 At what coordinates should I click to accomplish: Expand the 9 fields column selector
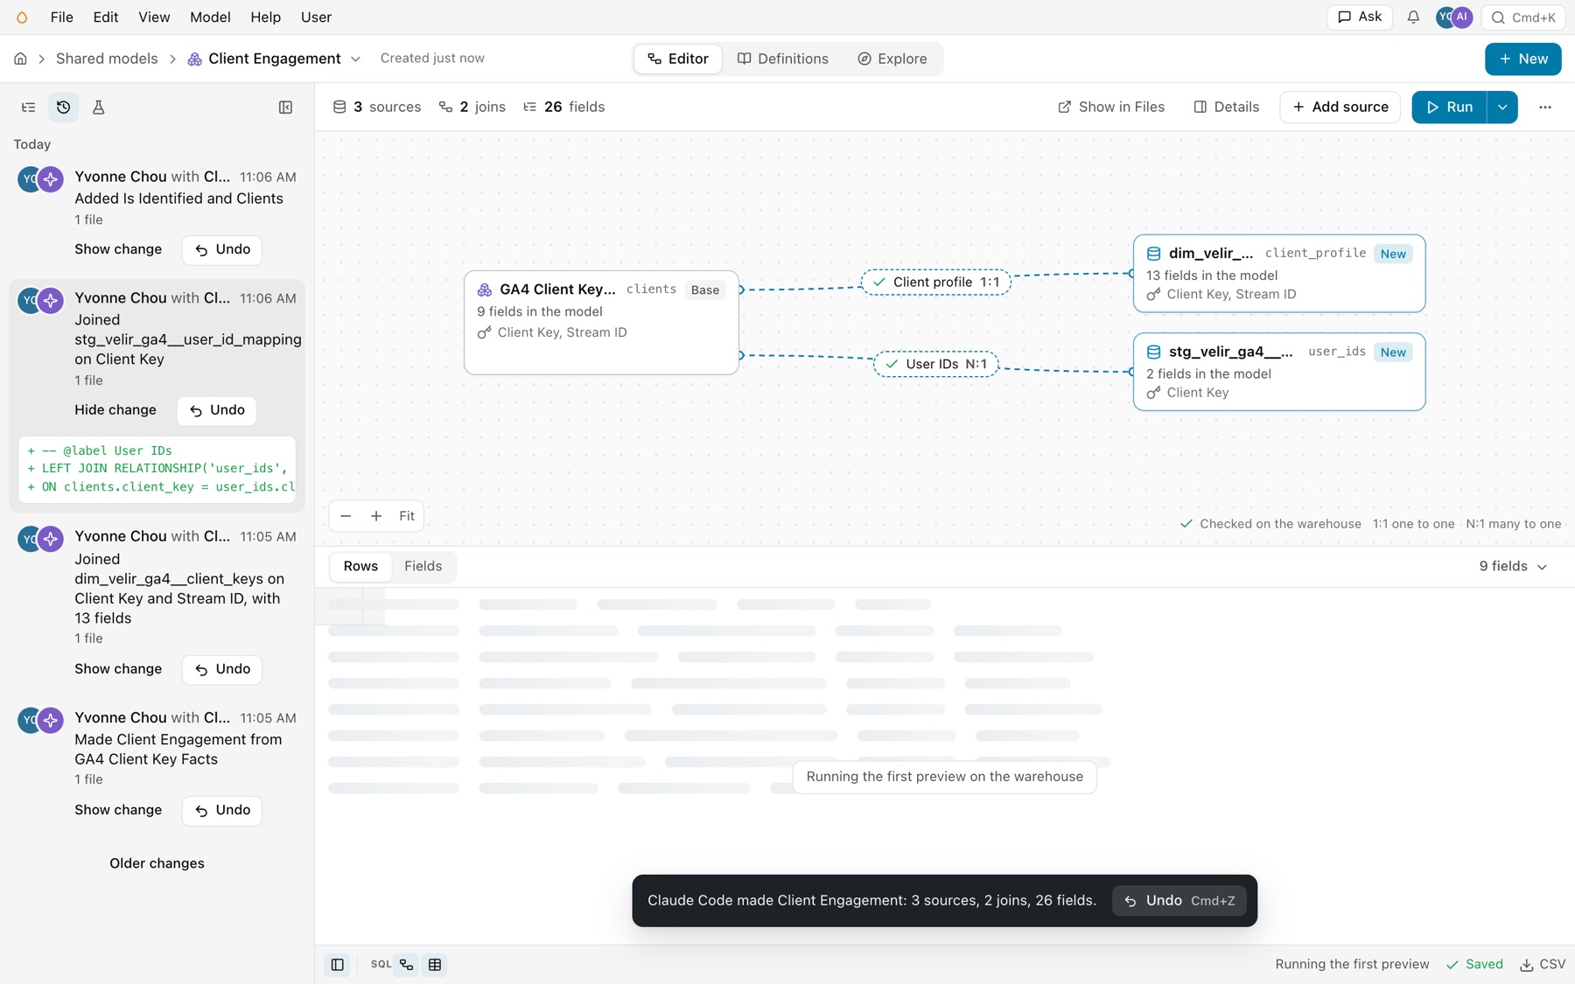[x=1513, y=567]
